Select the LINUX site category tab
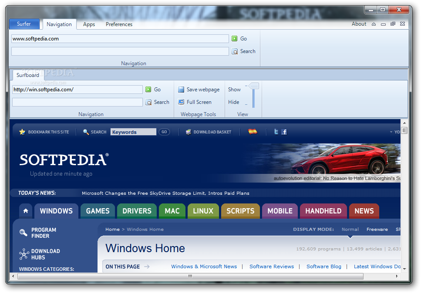 coord(203,211)
